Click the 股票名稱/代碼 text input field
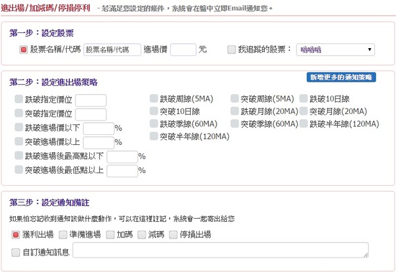396x272 pixels. pos(112,49)
